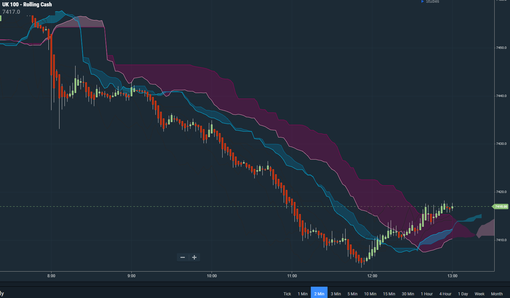Click the current price tag 7416.98
The height and width of the screenshot is (298, 510).
(501, 207)
